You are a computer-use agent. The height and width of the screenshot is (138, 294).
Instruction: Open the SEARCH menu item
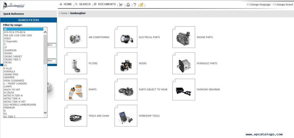pos(83,4)
